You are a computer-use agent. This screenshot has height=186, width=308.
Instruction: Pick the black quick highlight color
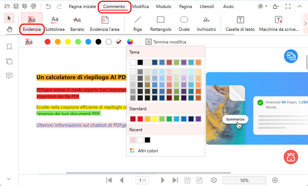pos(98,42)
